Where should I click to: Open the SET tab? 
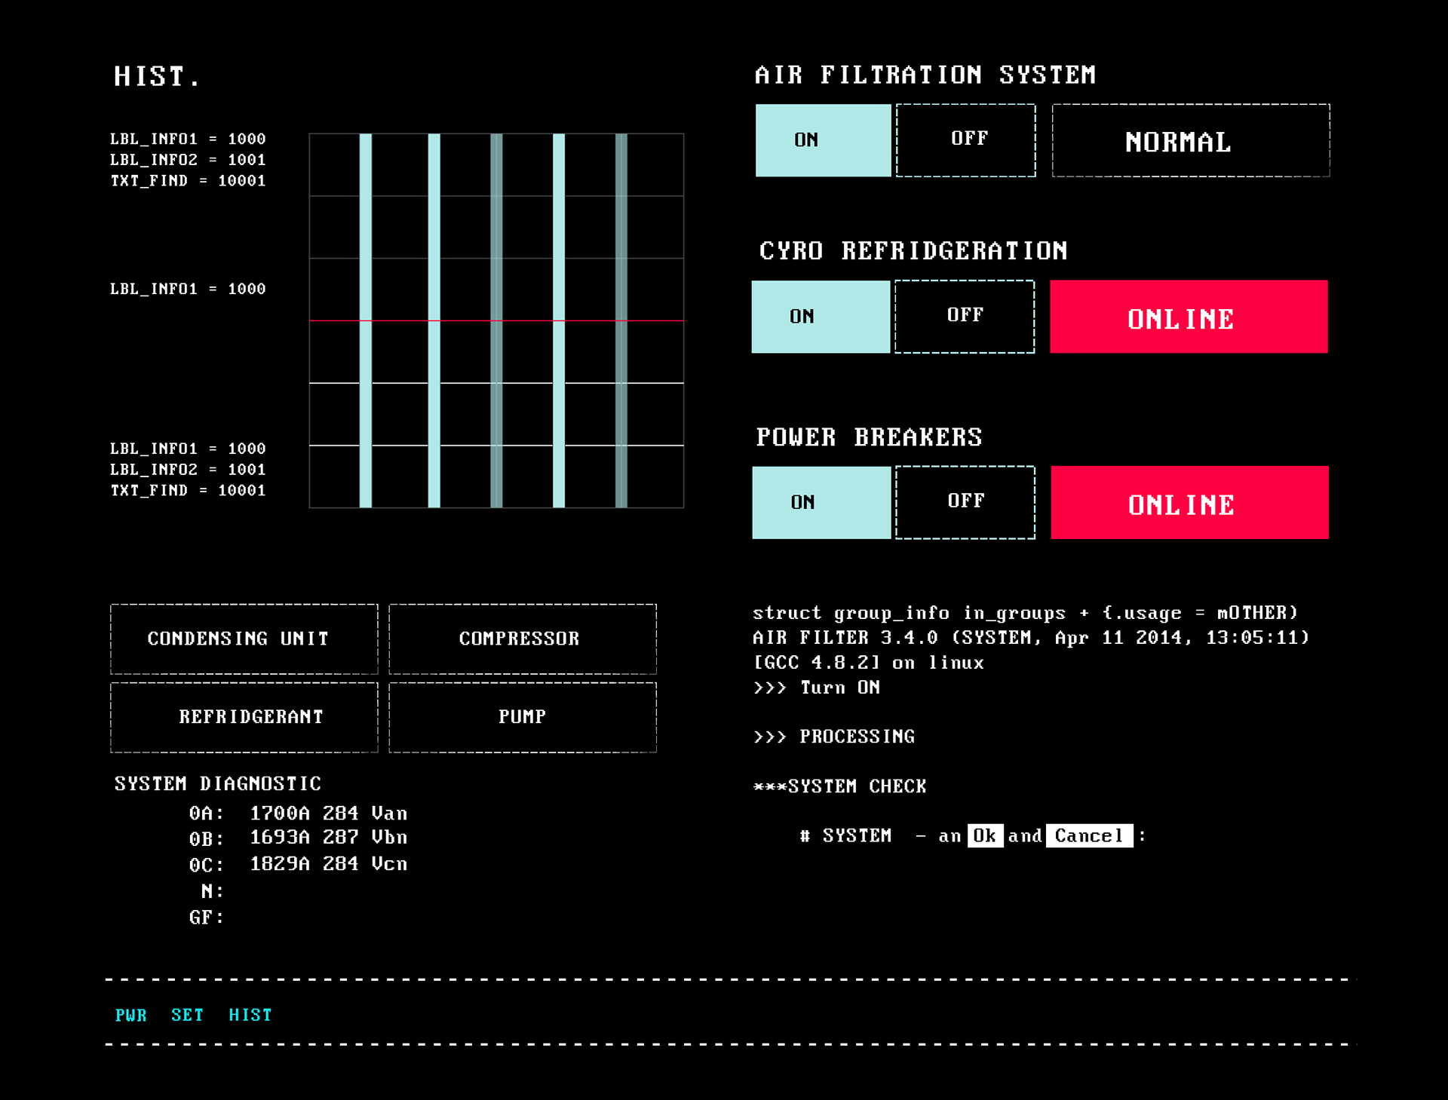pos(187,1015)
